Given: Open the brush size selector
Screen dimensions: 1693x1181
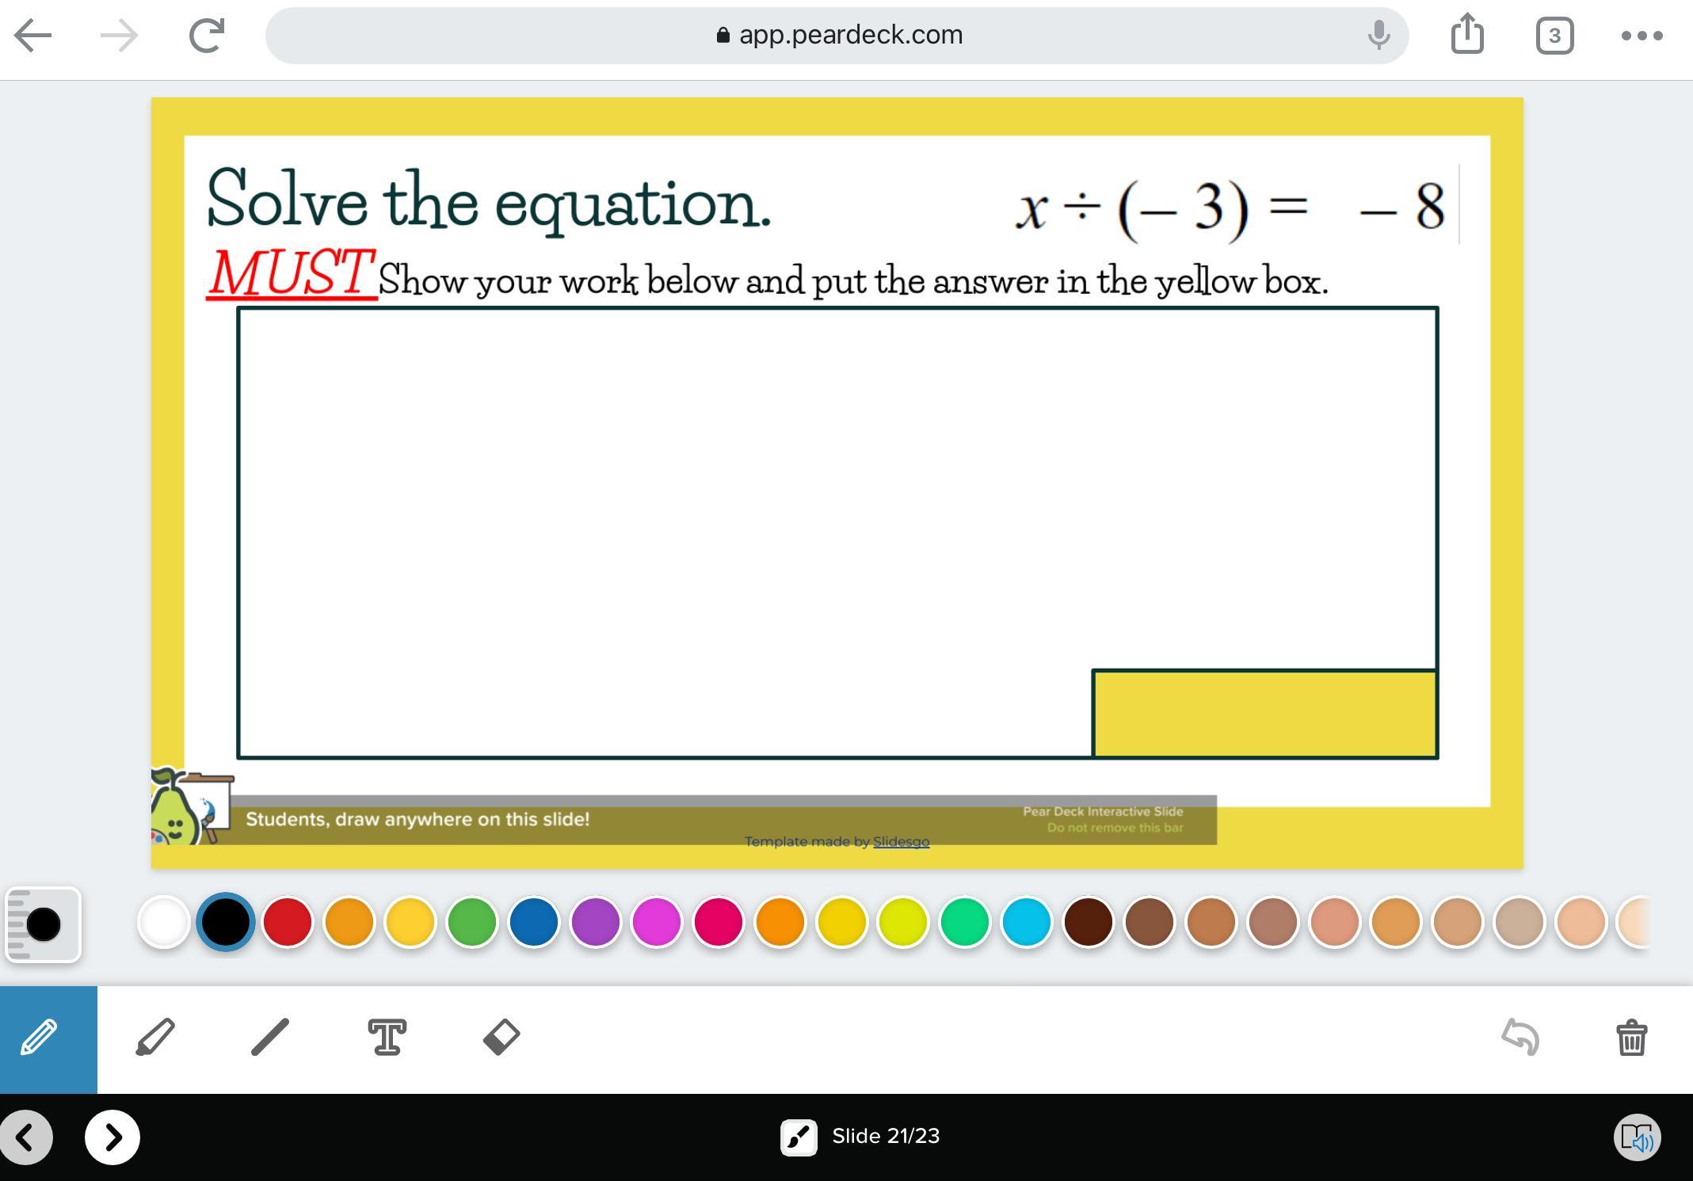Looking at the screenshot, I should click(x=43, y=924).
